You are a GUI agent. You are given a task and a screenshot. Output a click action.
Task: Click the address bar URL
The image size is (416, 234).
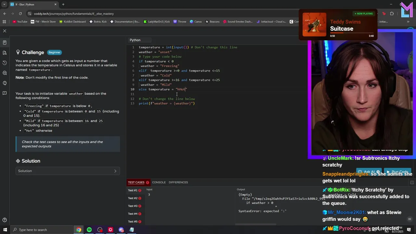[74, 14]
